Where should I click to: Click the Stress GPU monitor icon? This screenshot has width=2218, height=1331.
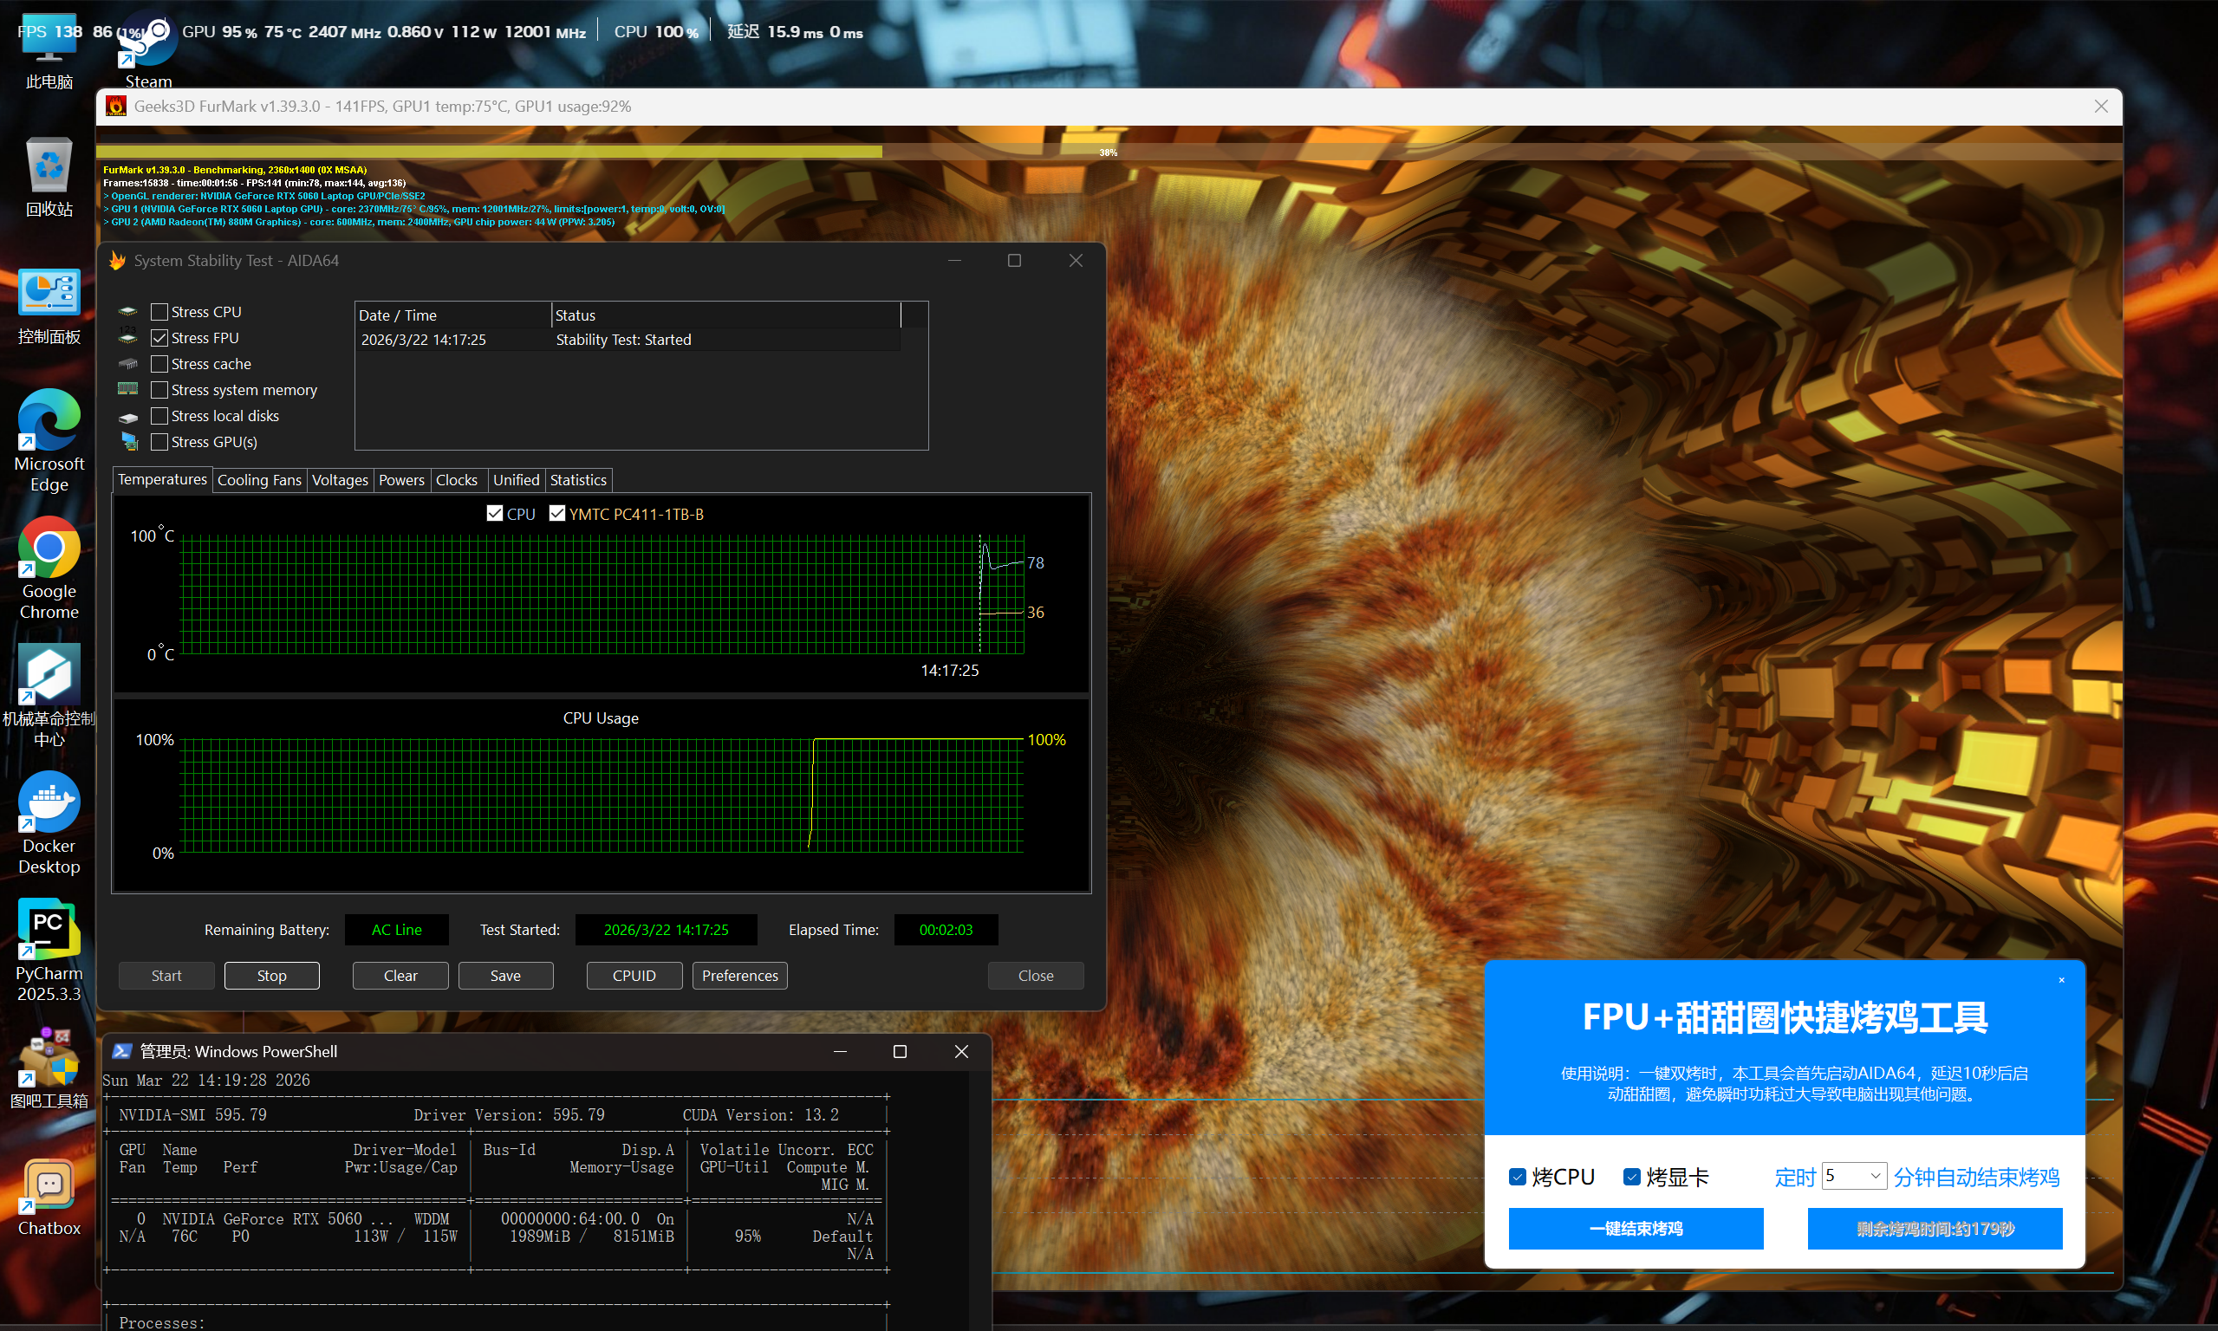pos(129,441)
